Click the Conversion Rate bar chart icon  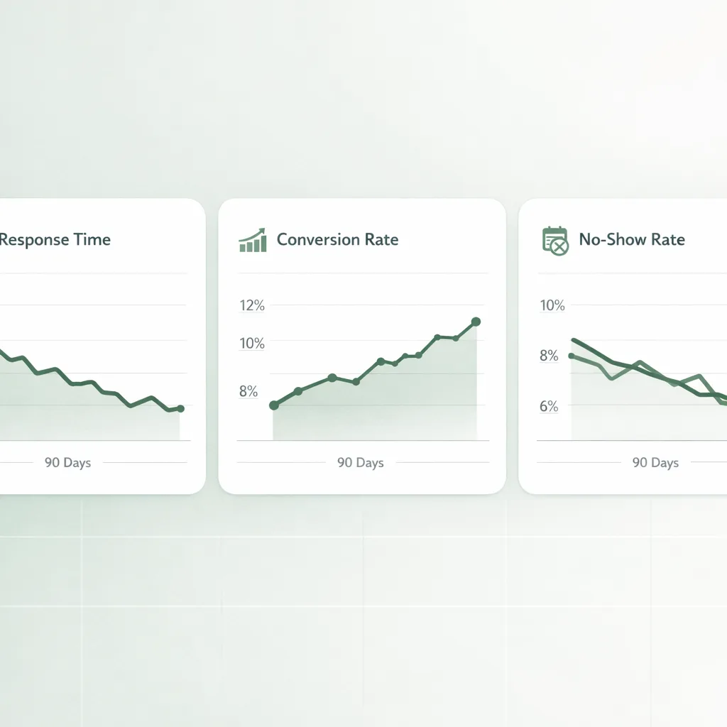(253, 240)
